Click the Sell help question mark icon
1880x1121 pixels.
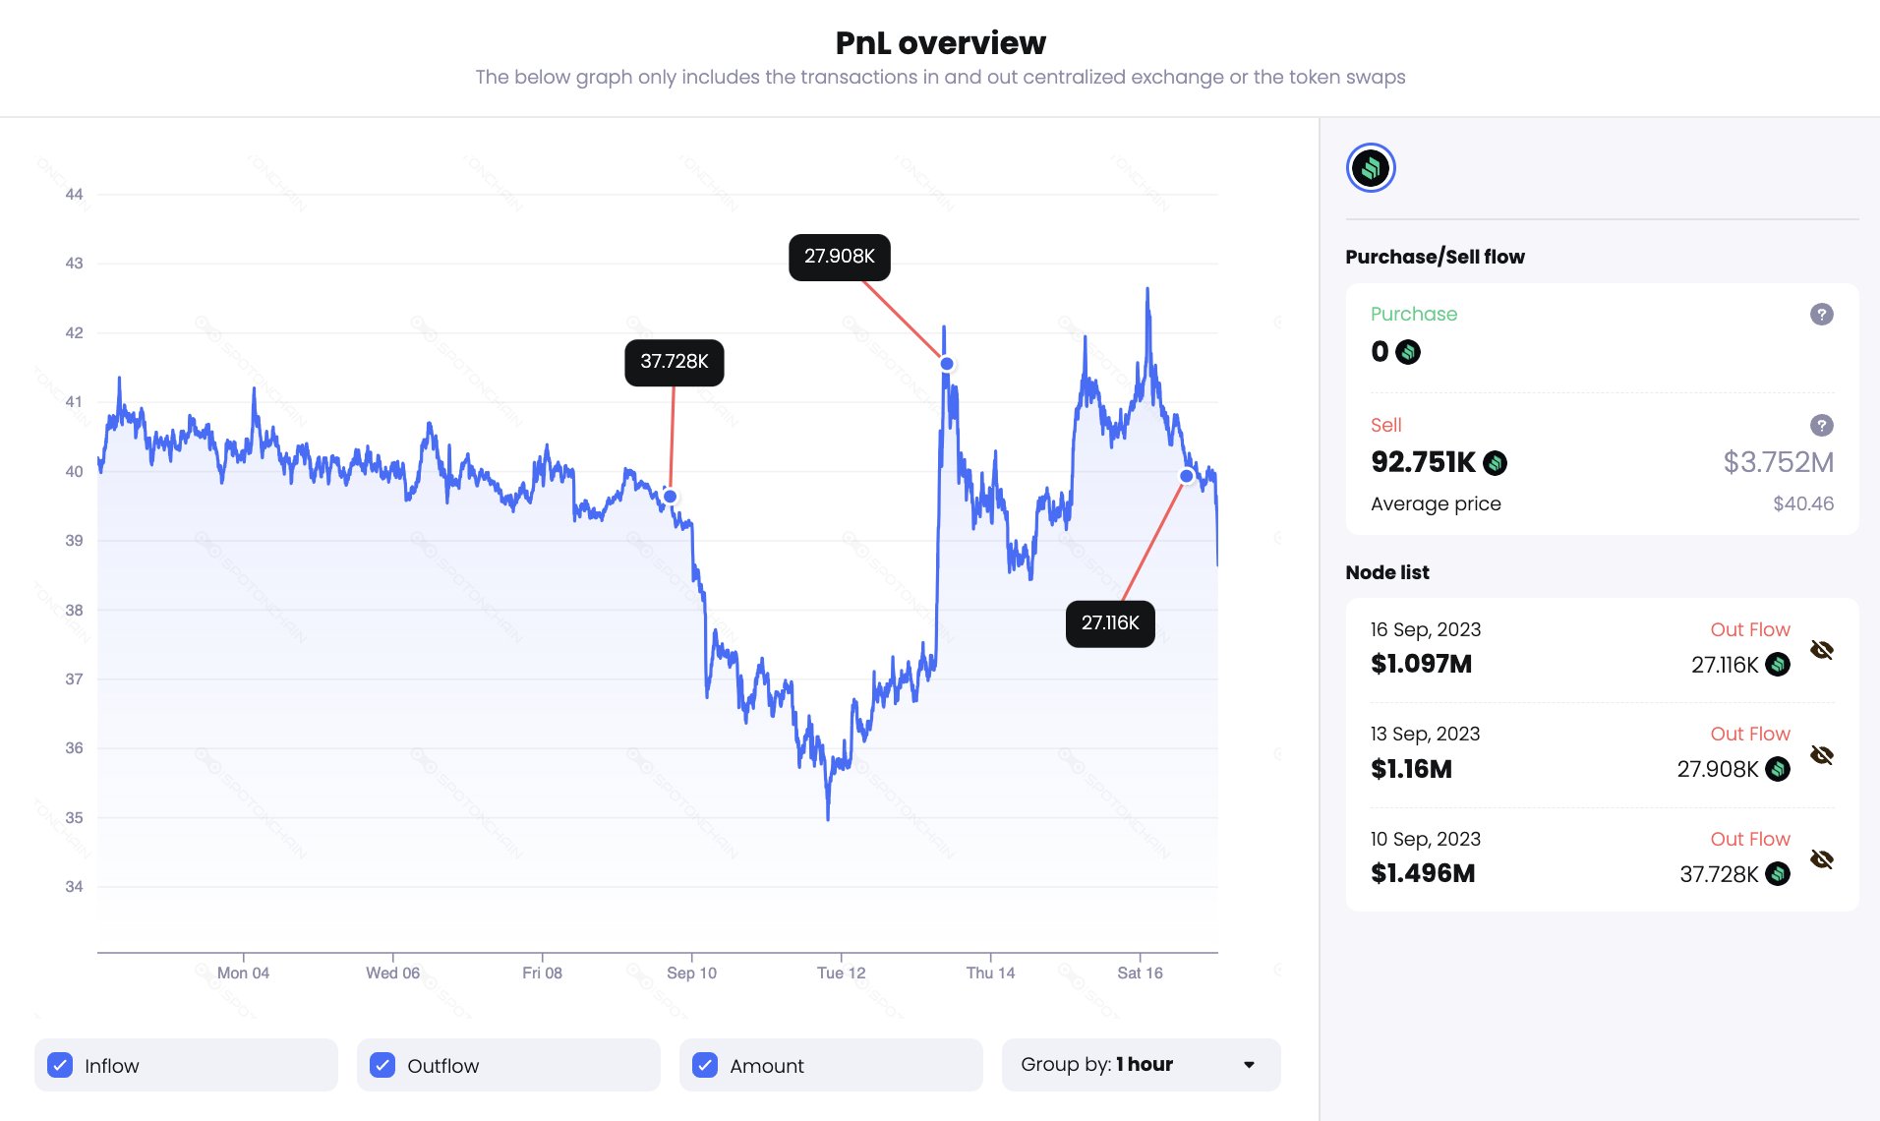pos(1821,426)
